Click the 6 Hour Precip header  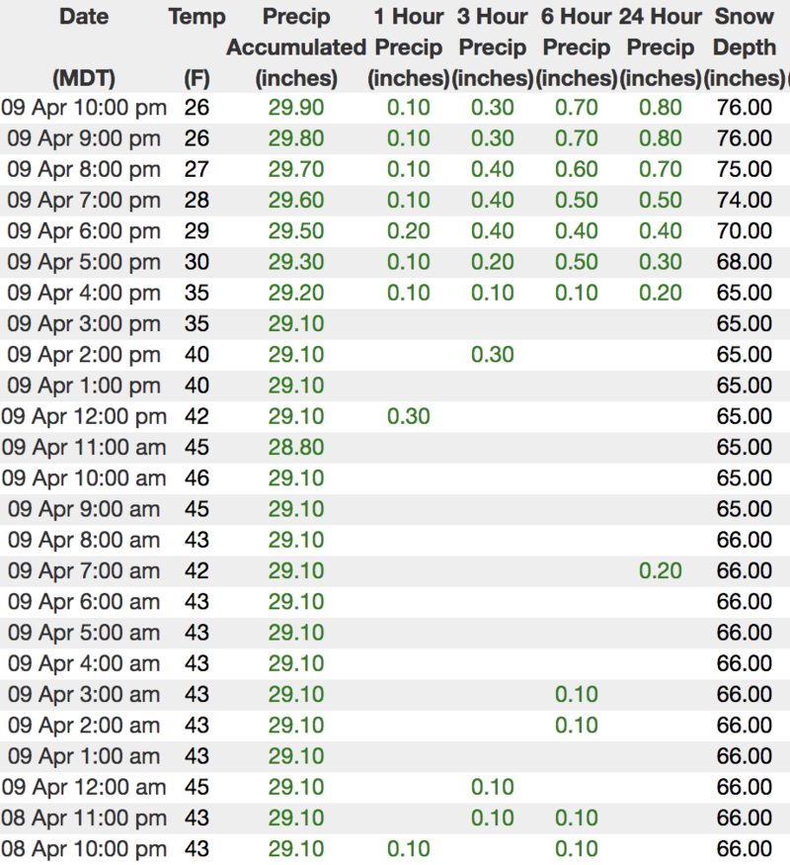577,46
